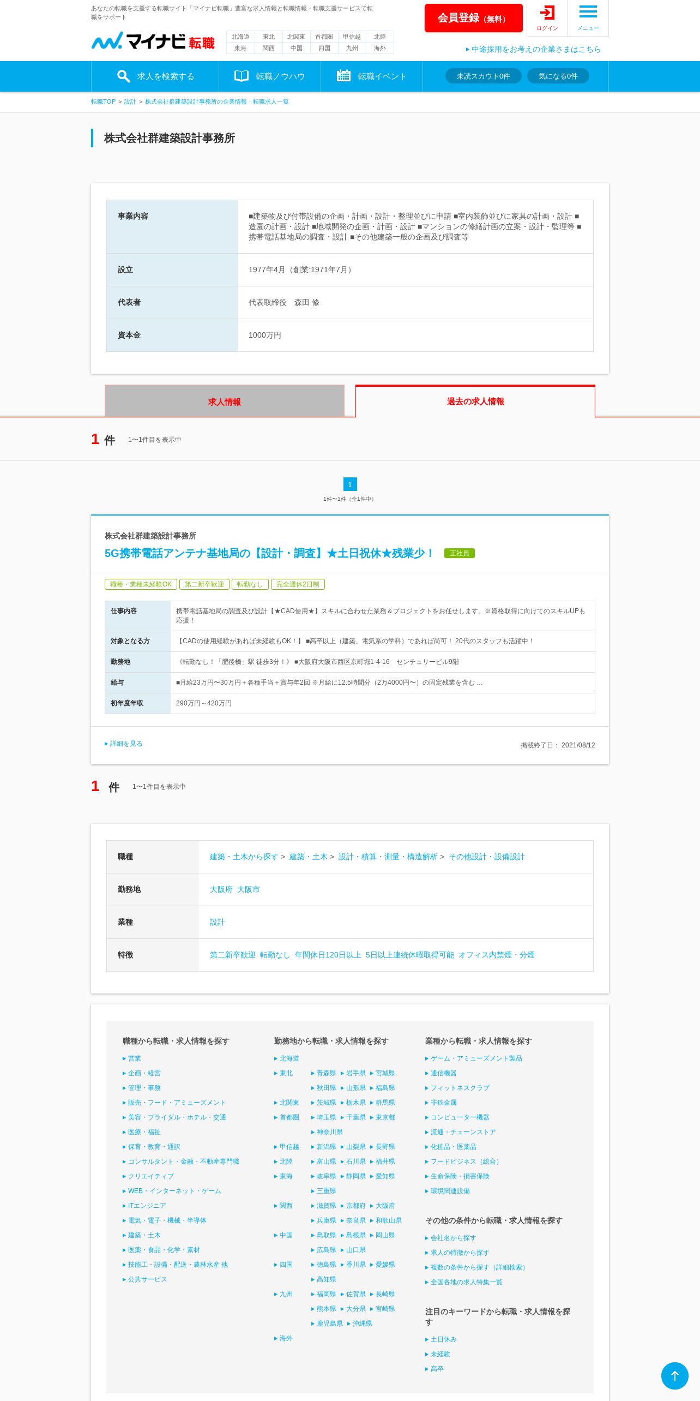Image resolution: width=700 pixels, height=1401 pixels.
Task: Open 第二新卒歓迎 feature link
Action: pyautogui.click(x=232, y=955)
